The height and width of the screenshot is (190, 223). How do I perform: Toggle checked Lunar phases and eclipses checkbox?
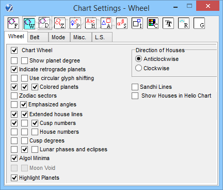24,149
